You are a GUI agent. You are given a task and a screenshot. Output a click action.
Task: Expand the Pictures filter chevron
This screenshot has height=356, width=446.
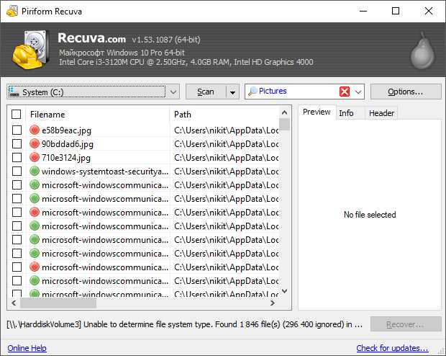click(x=358, y=92)
